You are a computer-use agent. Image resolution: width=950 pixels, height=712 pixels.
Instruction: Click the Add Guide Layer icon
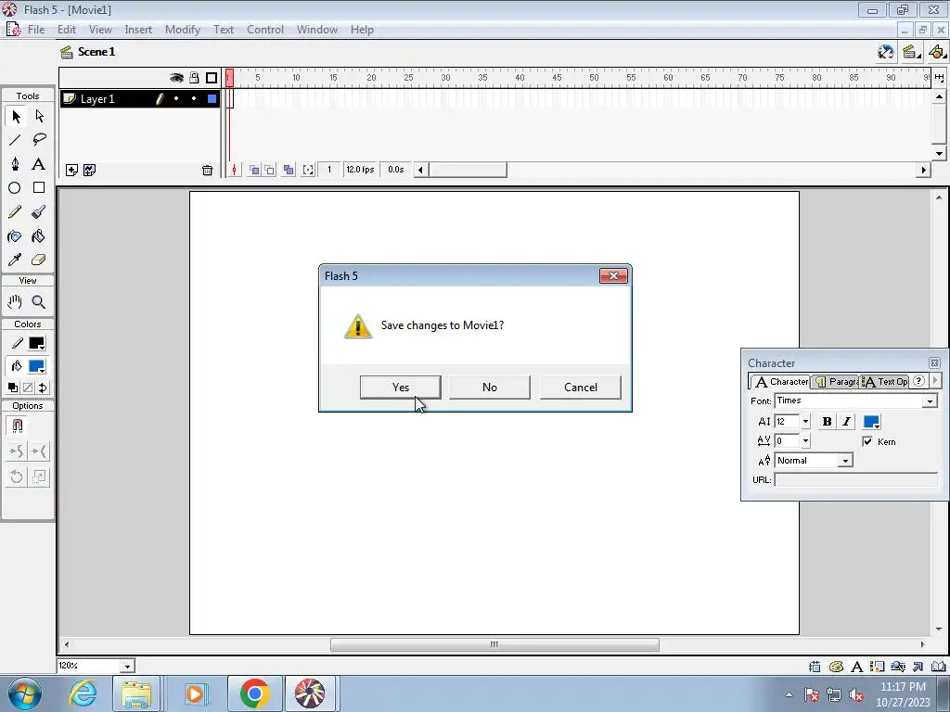[x=90, y=171]
